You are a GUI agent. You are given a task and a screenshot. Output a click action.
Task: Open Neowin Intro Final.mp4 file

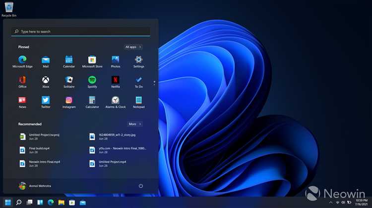click(40, 164)
